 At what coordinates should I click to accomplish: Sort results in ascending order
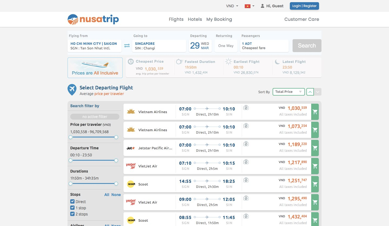pos(310,92)
